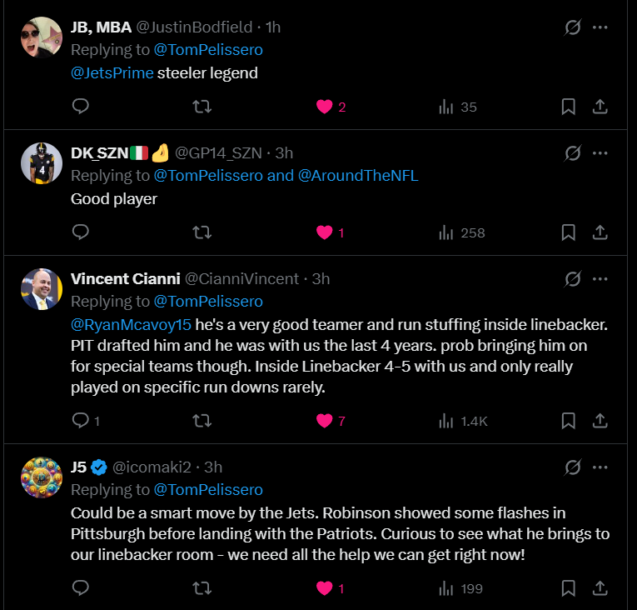Share J5's tweet about the Jets
The height and width of the screenshot is (610, 637).
point(600,588)
